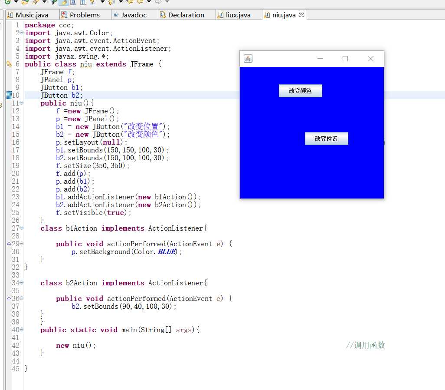Click the Java file icon on the Music.java tab

[10, 15]
